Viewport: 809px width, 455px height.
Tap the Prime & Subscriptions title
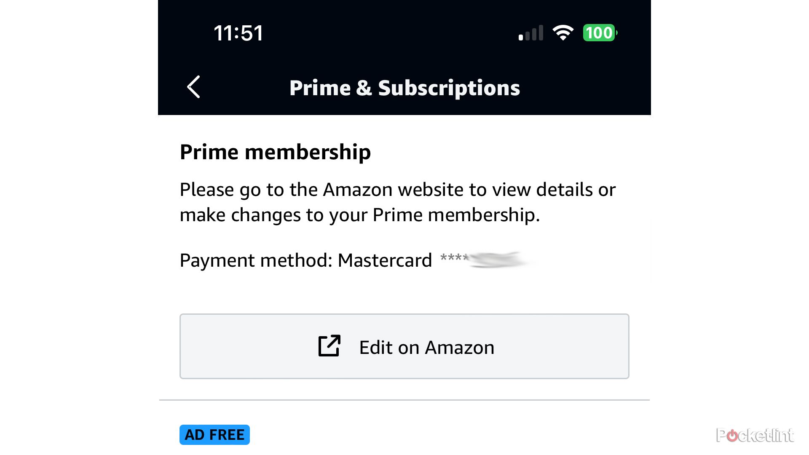(x=404, y=88)
